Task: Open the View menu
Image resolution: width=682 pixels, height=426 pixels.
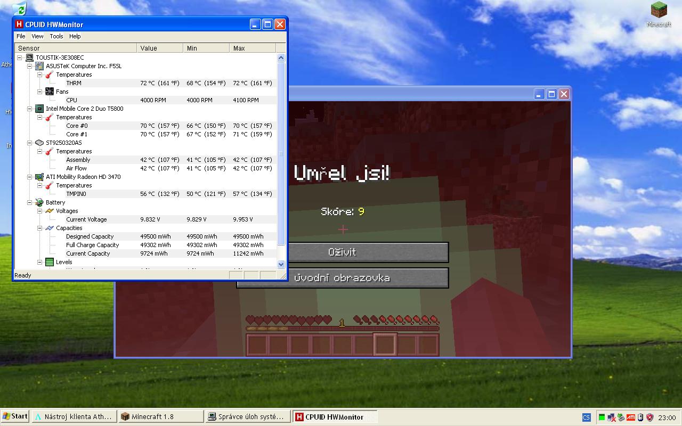Action: click(x=37, y=36)
